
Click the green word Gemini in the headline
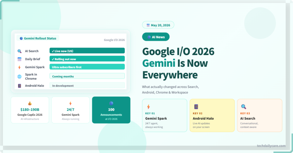(x=159, y=63)
